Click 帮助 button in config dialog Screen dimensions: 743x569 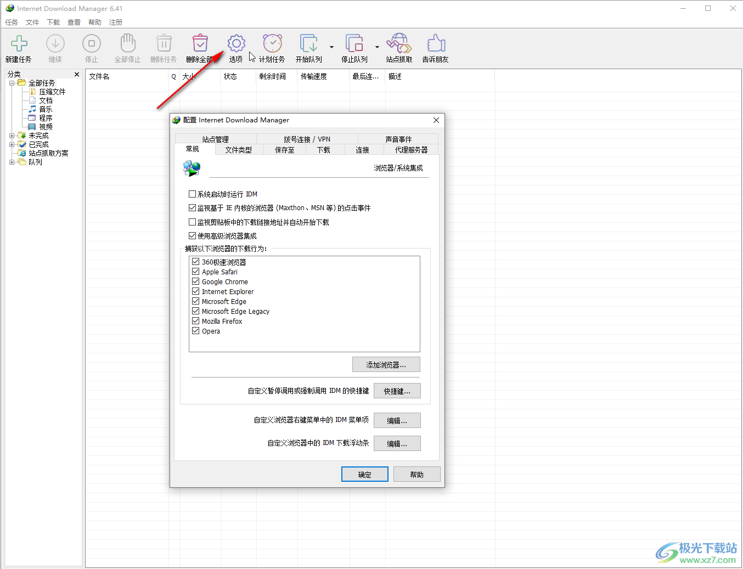417,474
